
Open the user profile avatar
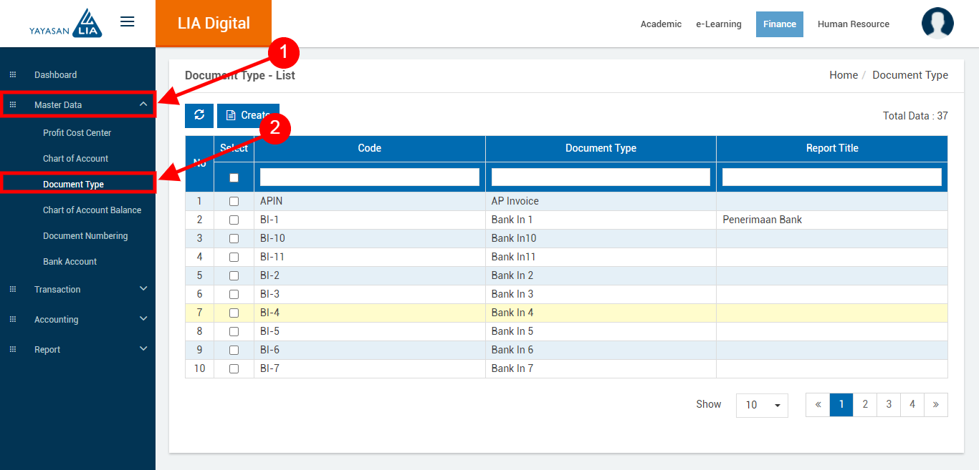pyautogui.click(x=937, y=24)
